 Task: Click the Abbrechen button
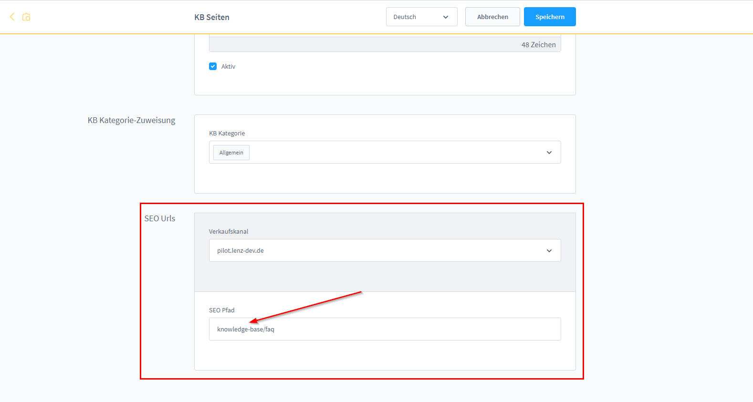pyautogui.click(x=492, y=17)
